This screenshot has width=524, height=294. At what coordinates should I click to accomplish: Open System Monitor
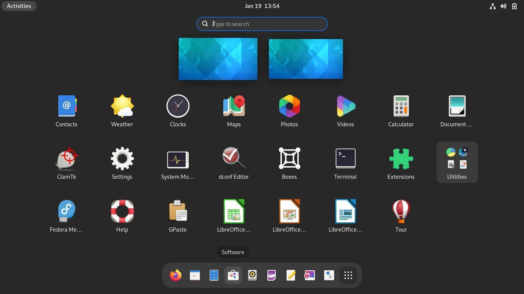[178, 159]
